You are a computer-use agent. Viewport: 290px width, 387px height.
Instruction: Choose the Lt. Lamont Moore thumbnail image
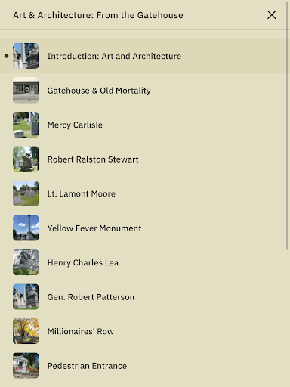tap(26, 193)
